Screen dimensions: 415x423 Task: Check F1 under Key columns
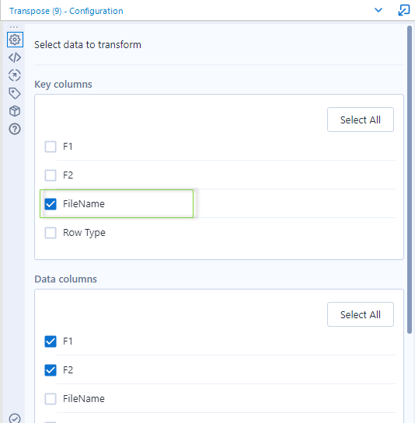tap(51, 147)
